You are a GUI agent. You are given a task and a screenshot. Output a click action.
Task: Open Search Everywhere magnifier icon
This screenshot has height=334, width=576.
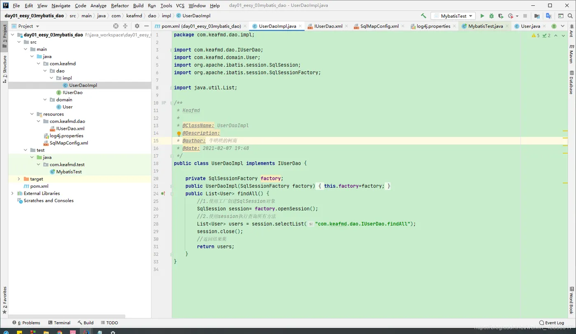(570, 16)
